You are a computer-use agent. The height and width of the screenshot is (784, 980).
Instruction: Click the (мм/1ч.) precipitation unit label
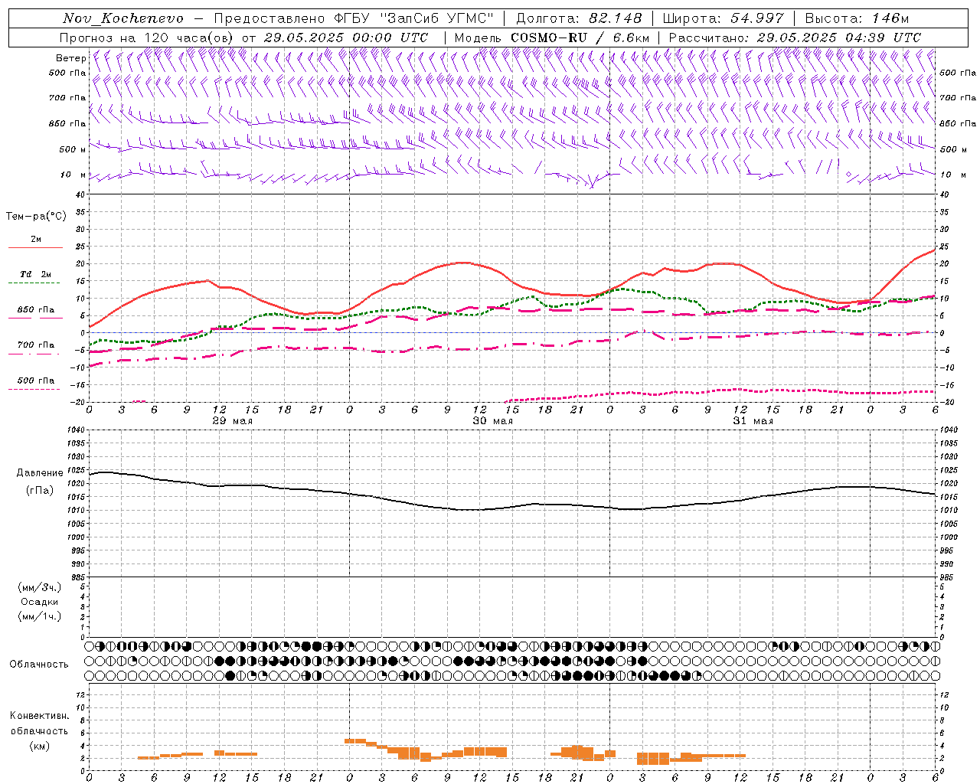[x=40, y=616]
